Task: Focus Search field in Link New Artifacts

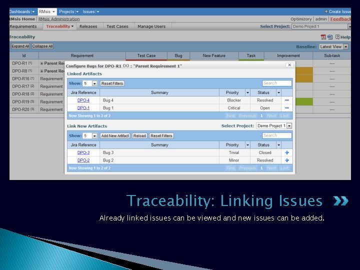Action: 277,135
